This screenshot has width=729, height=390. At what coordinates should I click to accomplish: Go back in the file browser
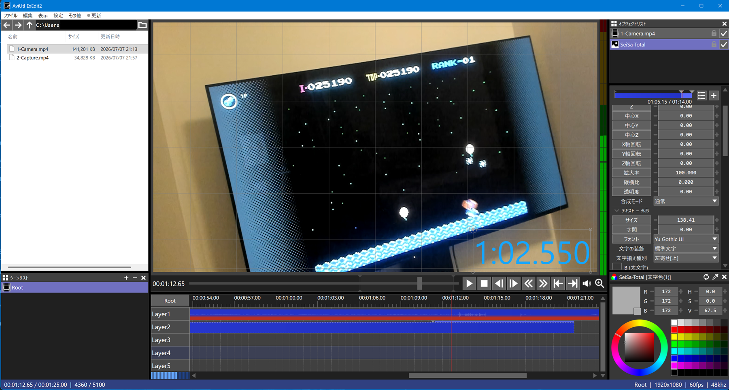7,25
